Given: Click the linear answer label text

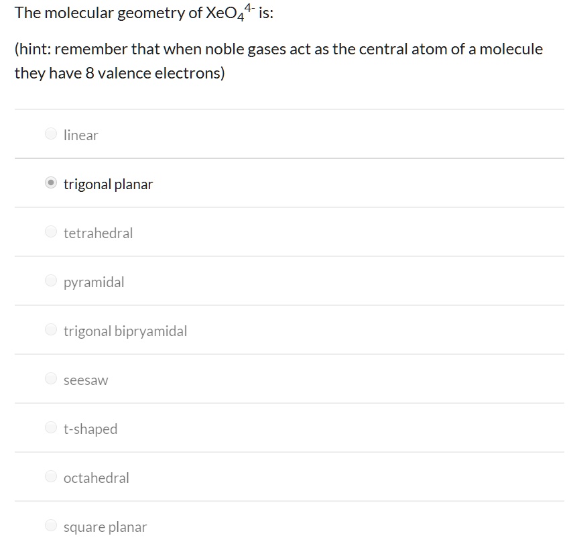Looking at the screenshot, I should coord(80,135).
